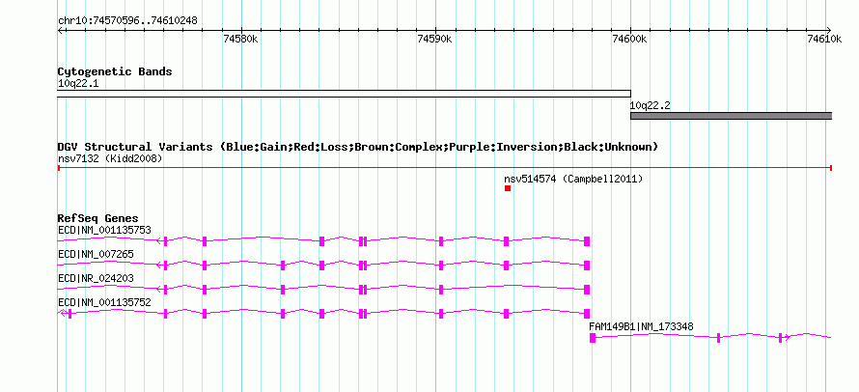Select the 10q22.1 band label
The image size is (859, 392).
click(78, 84)
